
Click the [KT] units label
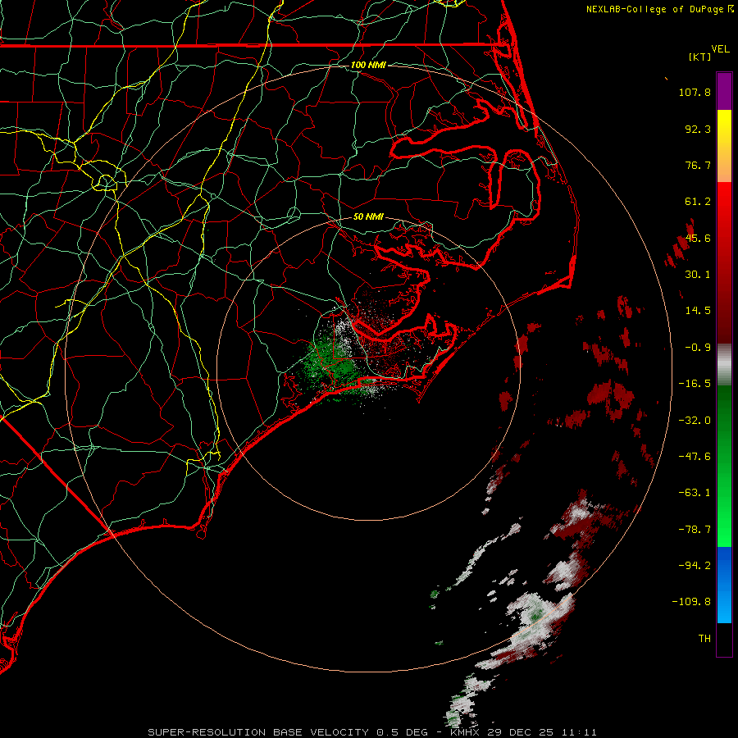coord(700,57)
